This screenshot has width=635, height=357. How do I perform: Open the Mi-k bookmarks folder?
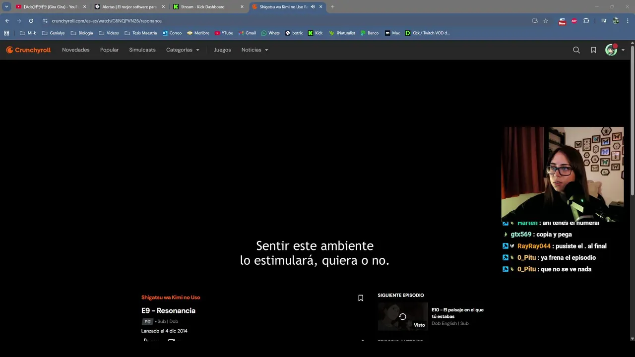click(28, 33)
